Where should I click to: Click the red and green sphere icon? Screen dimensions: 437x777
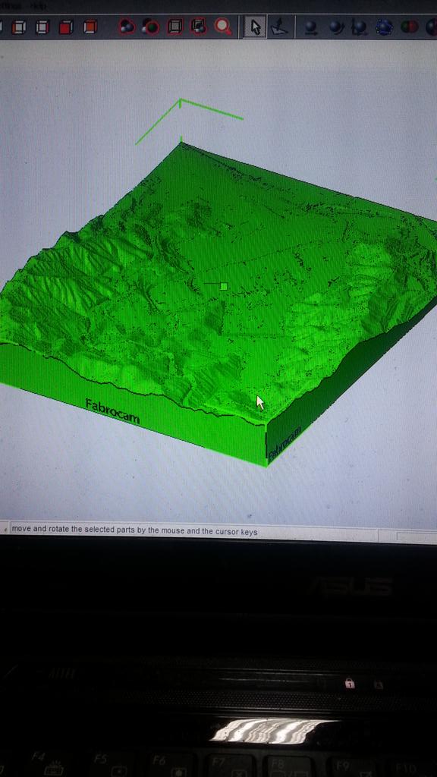tap(409, 27)
